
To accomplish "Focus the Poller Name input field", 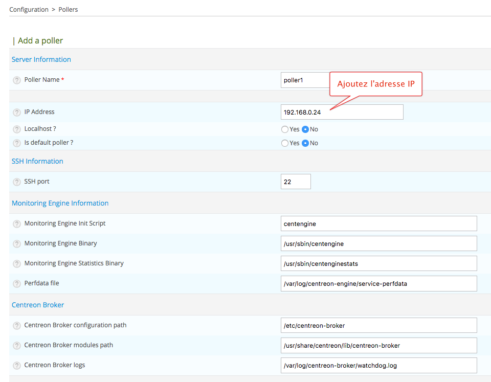I will [304, 80].
